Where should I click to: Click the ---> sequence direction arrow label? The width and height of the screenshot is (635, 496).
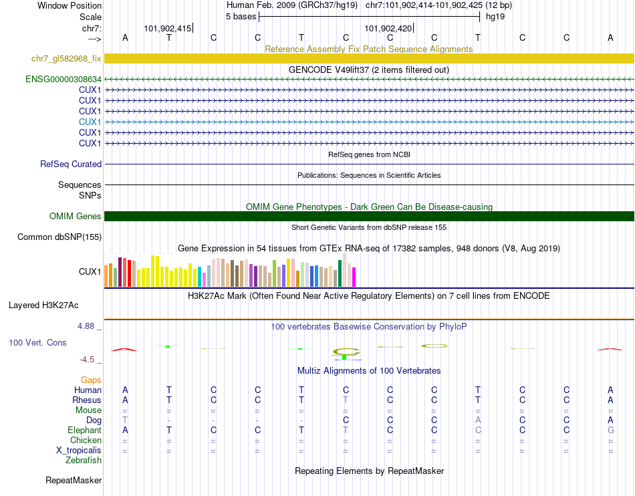pyautogui.click(x=94, y=39)
